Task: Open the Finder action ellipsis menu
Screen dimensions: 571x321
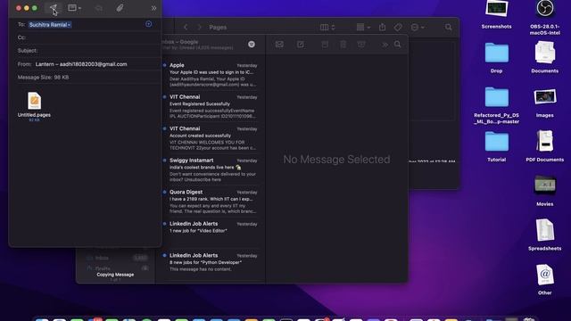Action: [417, 28]
